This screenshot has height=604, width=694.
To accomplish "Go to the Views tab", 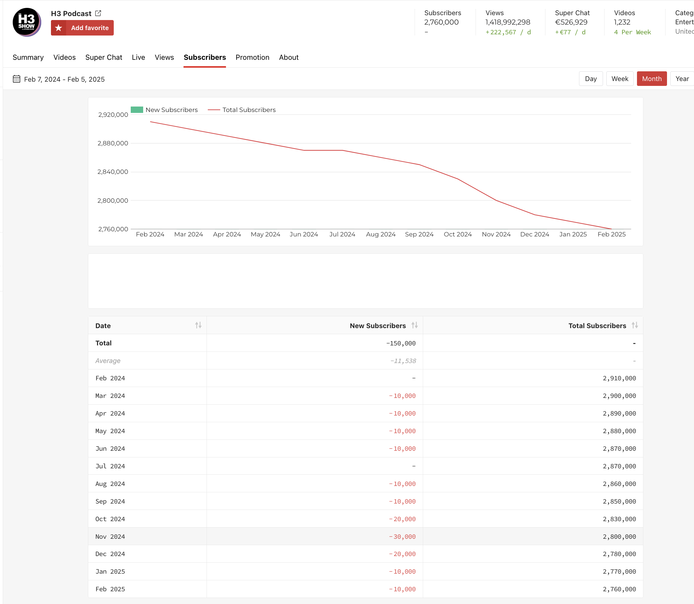I will [x=164, y=57].
